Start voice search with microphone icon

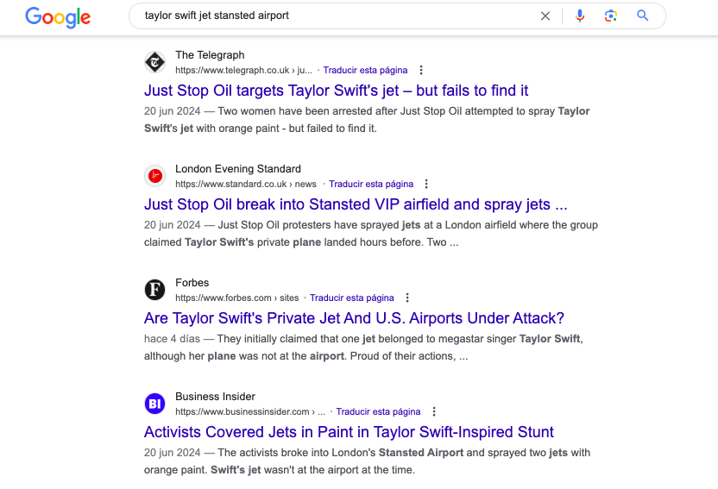point(580,16)
